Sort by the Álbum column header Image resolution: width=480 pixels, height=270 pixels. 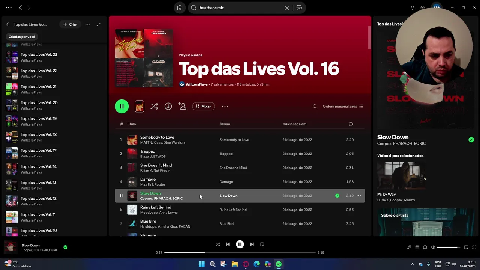(x=225, y=124)
